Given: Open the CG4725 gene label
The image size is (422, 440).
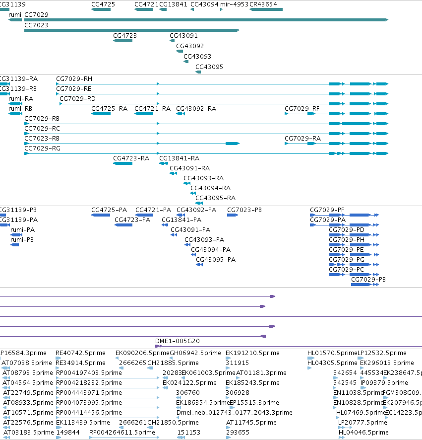Looking at the screenshot, I should pos(103,4).
